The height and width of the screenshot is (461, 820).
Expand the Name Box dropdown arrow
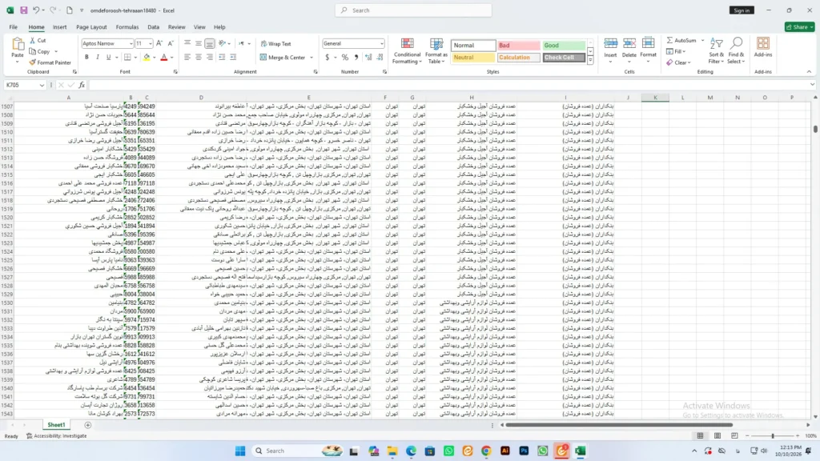click(42, 85)
